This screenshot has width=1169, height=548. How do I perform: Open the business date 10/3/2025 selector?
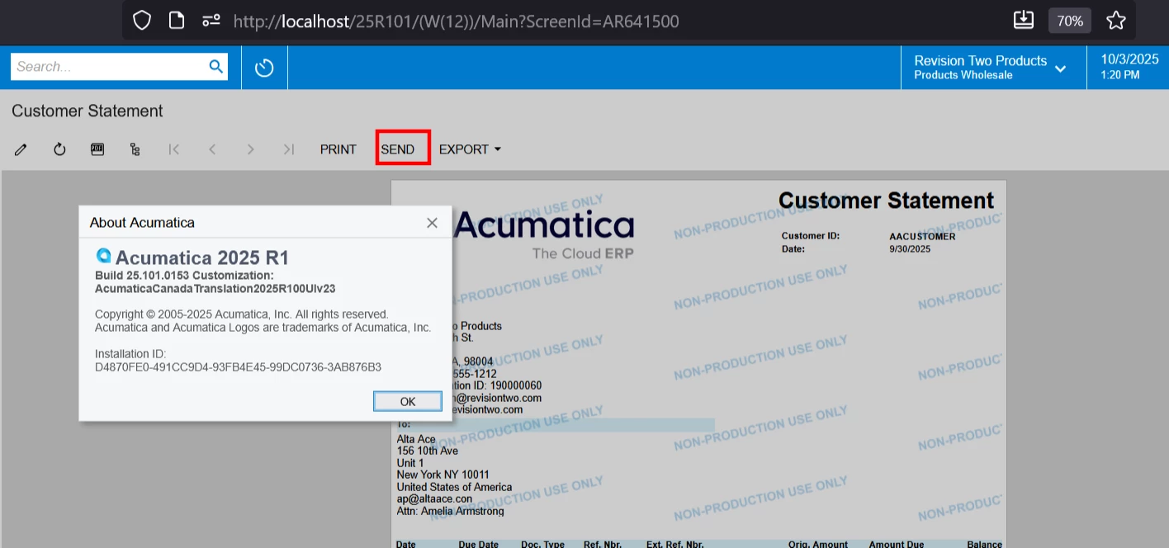point(1129,67)
